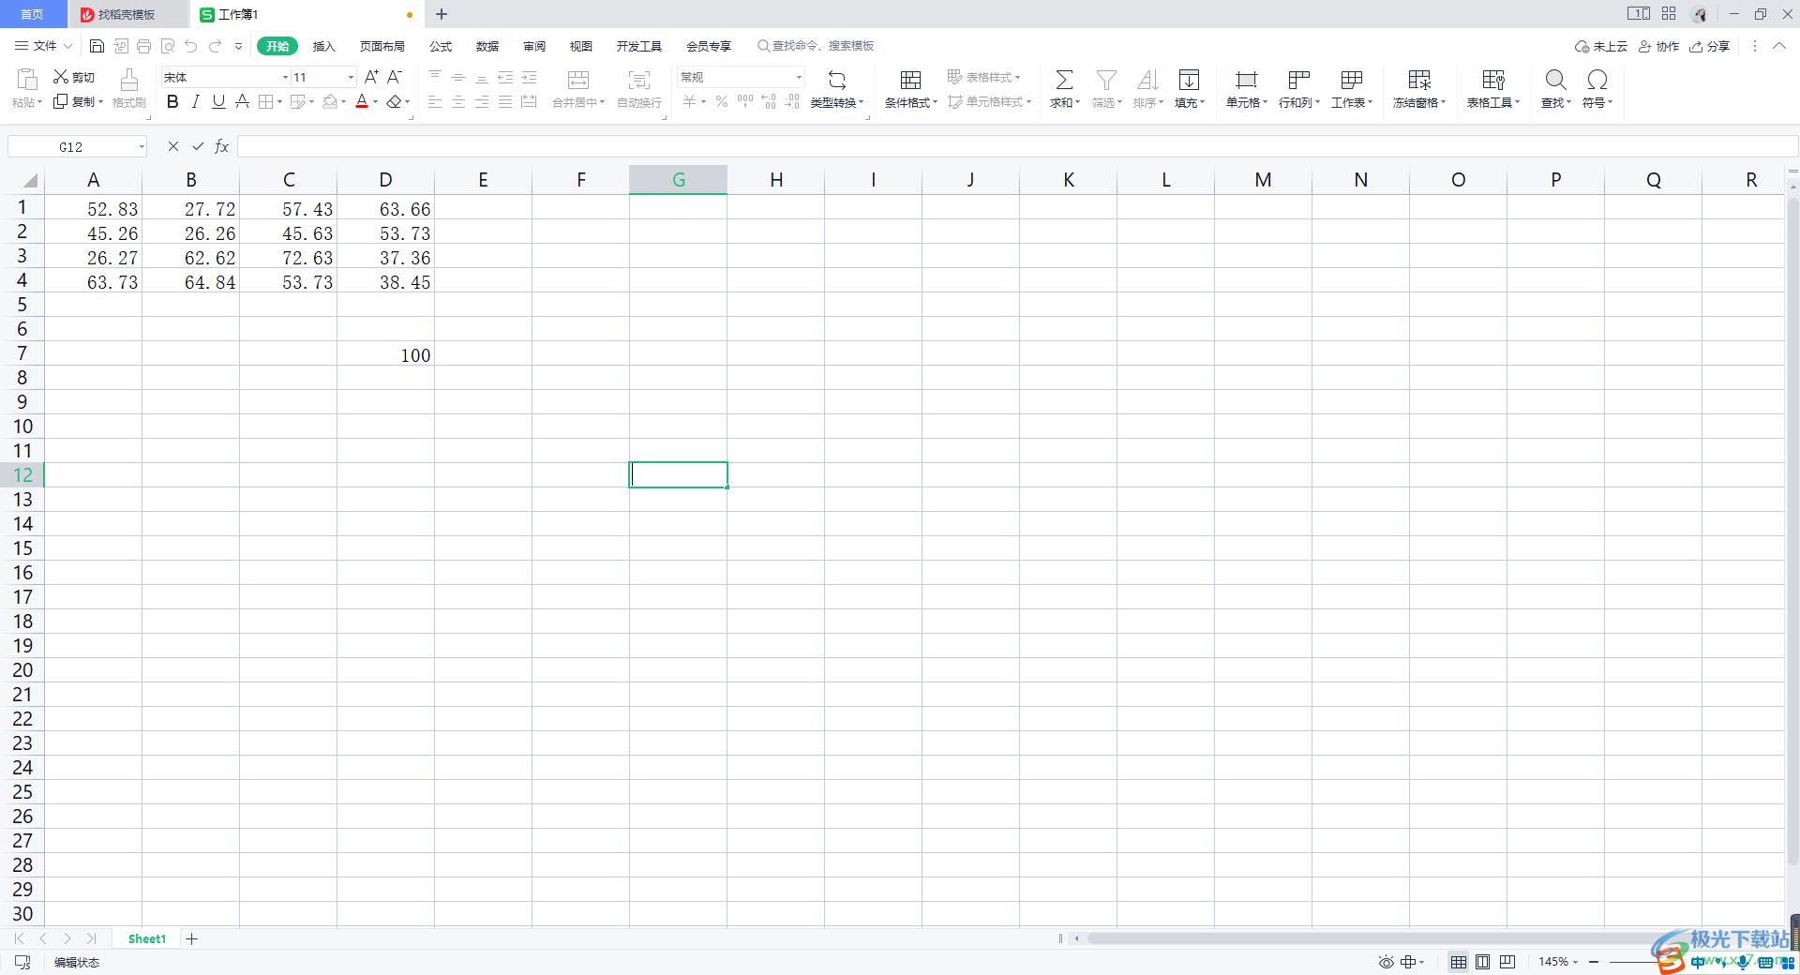This screenshot has width=1800, height=975.
Task: Click the eye protection mode icon in status bar
Action: (x=1386, y=962)
